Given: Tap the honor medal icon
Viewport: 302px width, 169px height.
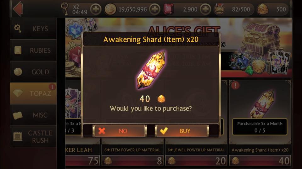Looking at the screenshot, I should coord(219,9).
